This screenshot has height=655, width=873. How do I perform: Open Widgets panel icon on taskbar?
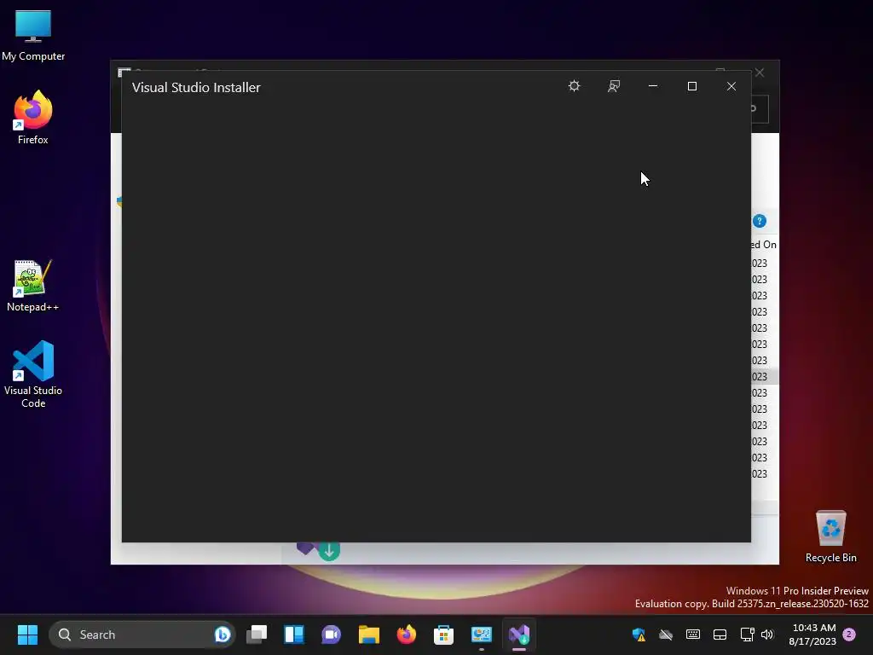(x=294, y=635)
